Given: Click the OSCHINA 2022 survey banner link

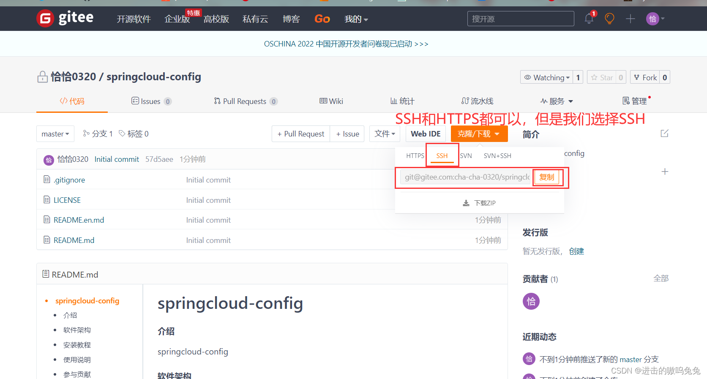Looking at the screenshot, I should click(x=346, y=44).
